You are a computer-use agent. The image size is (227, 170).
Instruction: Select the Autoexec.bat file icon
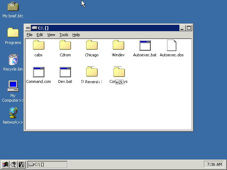tap(145, 45)
